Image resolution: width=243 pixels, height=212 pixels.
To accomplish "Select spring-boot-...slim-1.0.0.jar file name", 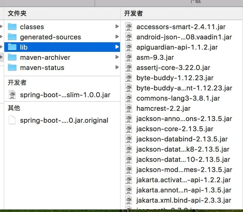I will tap(65, 95).
